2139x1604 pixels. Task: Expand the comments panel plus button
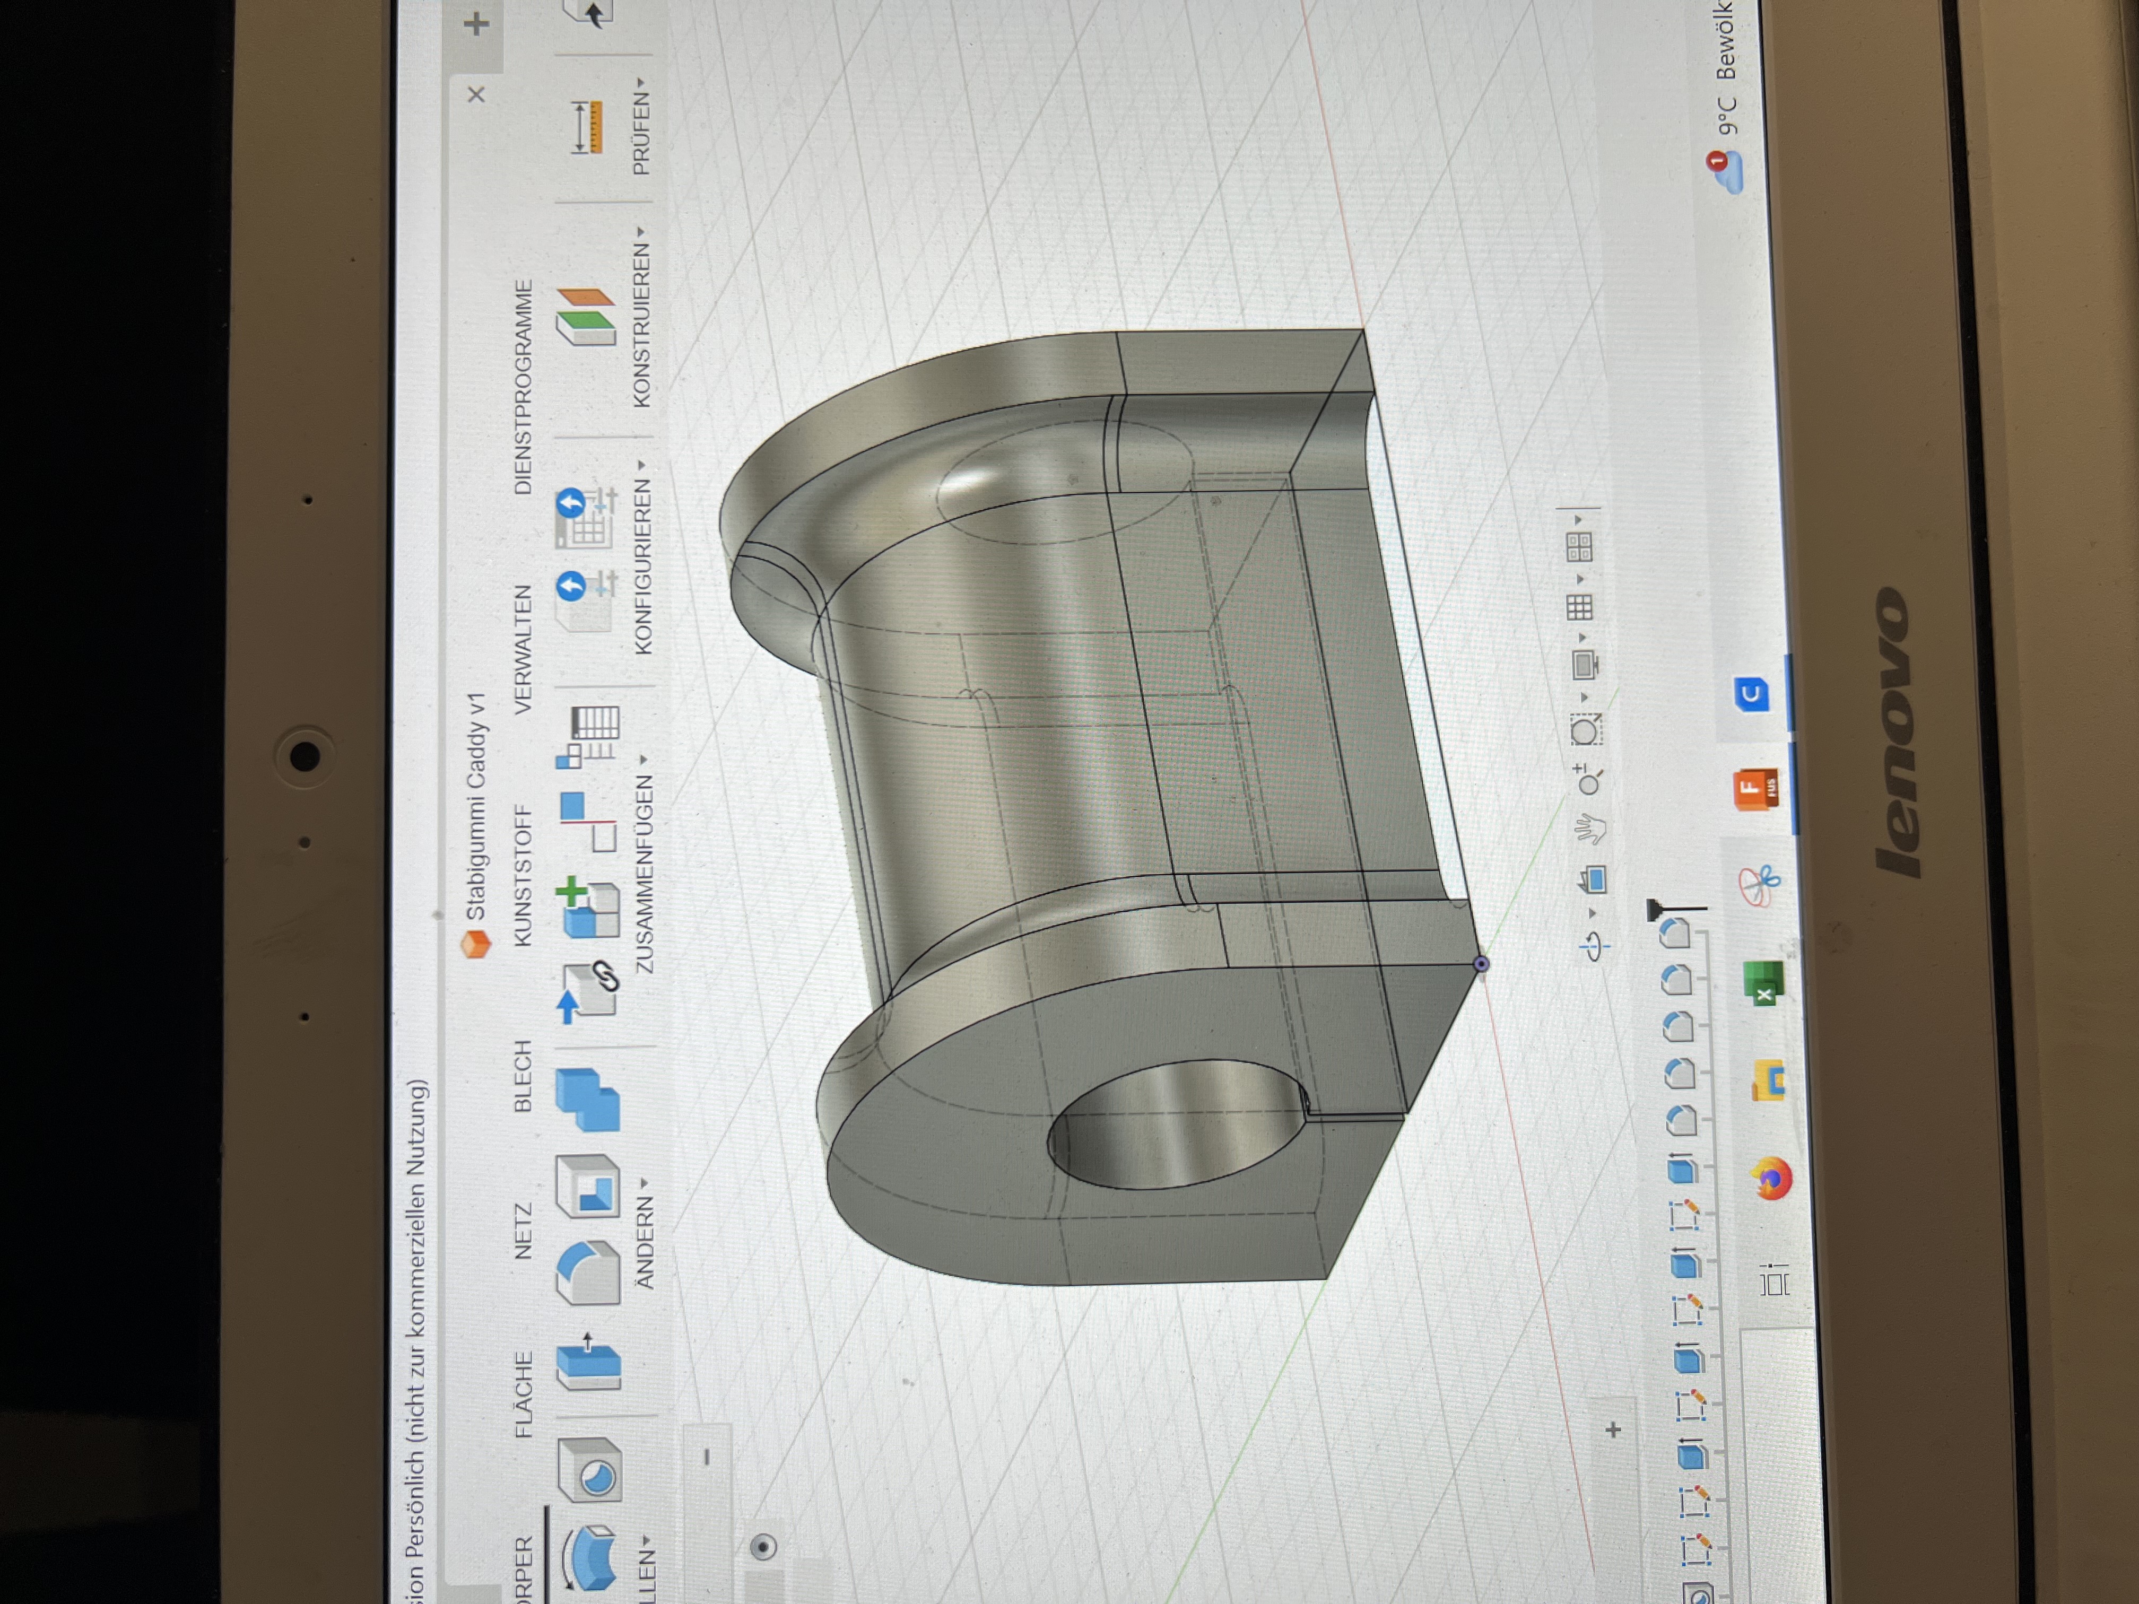pos(1612,1429)
